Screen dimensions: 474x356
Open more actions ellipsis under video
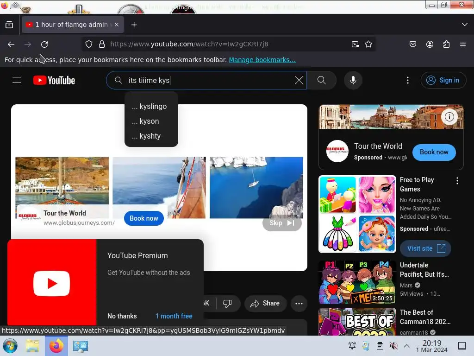[299, 303]
